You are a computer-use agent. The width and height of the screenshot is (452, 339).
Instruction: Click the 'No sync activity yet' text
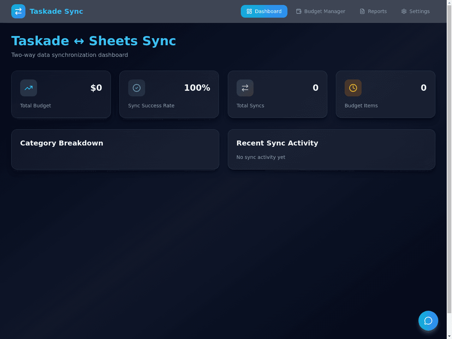click(261, 157)
